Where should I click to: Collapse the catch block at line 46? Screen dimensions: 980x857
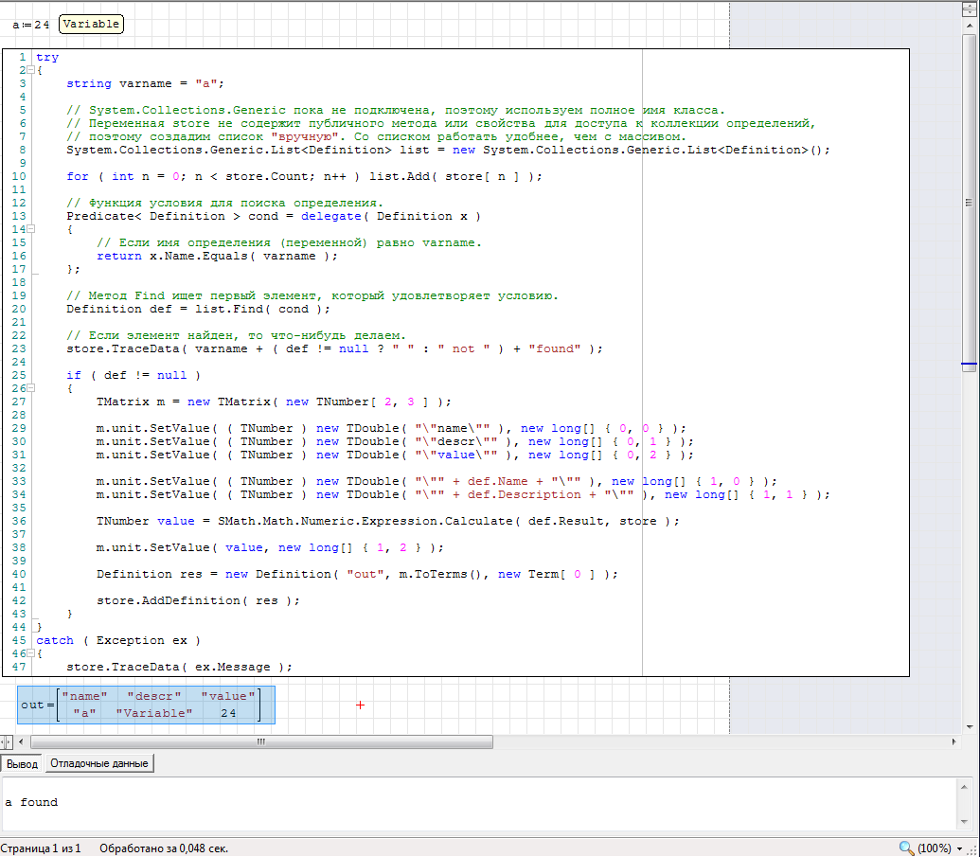pyautogui.click(x=30, y=653)
